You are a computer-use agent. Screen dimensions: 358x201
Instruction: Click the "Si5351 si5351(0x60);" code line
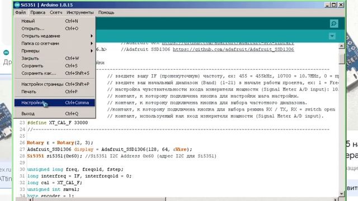coord(122,156)
